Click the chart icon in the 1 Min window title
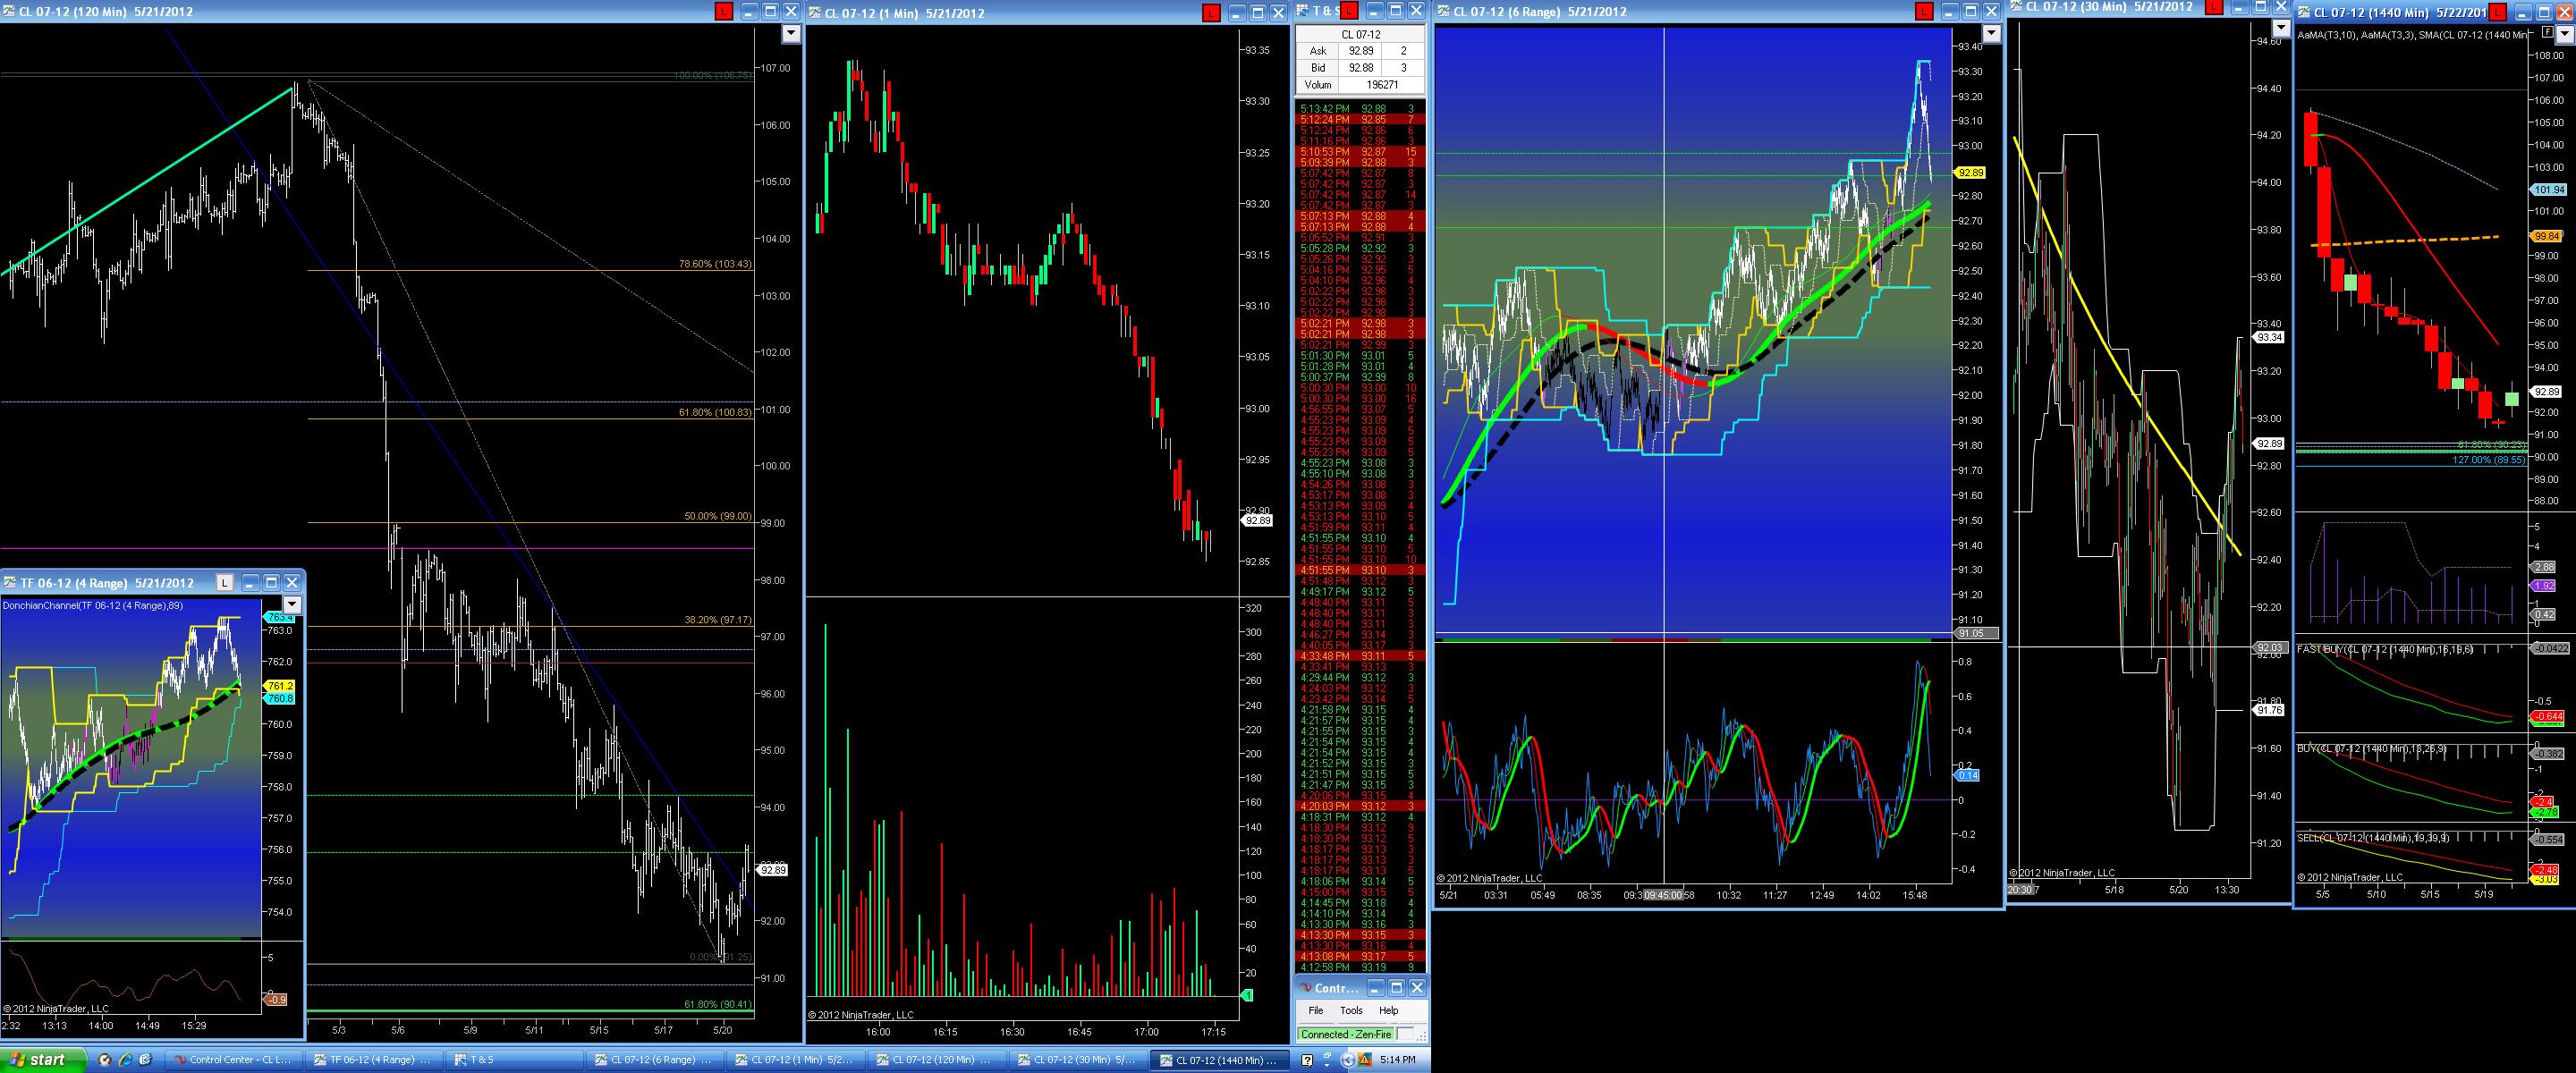 (x=815, y=12)
